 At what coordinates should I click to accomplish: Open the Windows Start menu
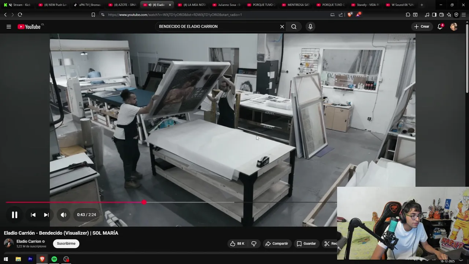point(6,259)
